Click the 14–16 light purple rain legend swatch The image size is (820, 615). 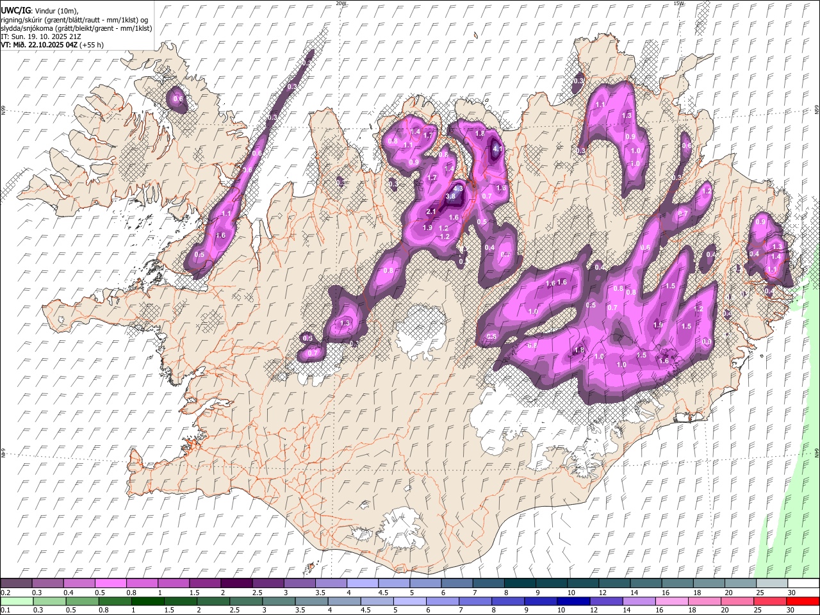[638, 602]
